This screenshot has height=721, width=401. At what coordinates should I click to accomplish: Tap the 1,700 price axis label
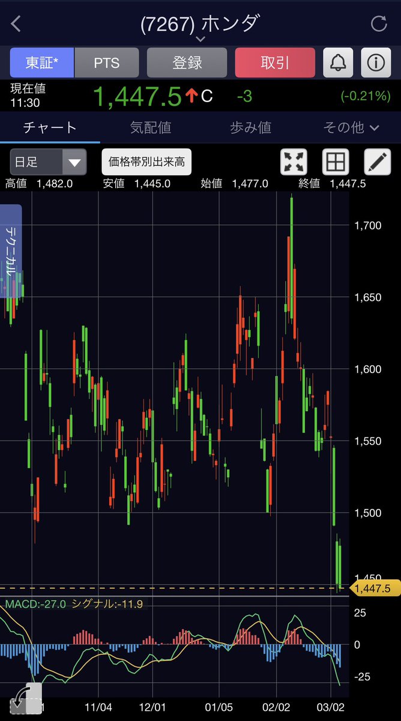pos(368,225)
